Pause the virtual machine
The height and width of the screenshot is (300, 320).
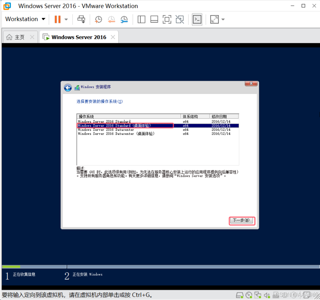(58, 19)
